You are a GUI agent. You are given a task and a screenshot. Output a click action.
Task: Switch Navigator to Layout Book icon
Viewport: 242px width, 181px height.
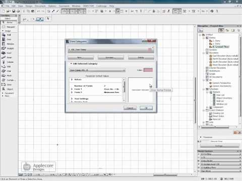pyautogui.click(x=233, y=30)
